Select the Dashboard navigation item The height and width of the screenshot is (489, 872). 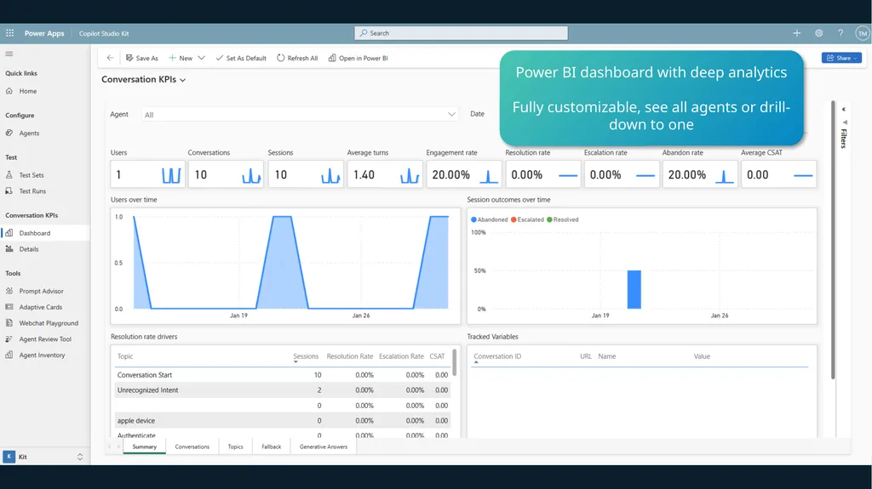(44, 233)
